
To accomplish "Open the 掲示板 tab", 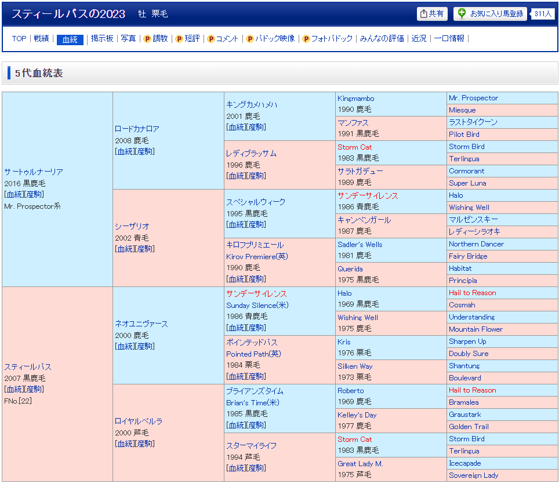I will pos(102,38).
